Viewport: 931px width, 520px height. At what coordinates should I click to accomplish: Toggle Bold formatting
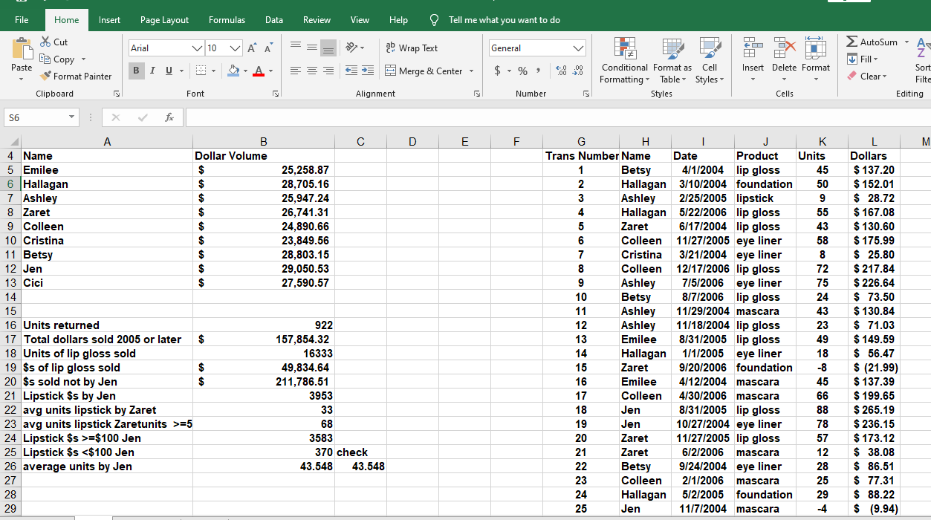(x=137, y=71)
